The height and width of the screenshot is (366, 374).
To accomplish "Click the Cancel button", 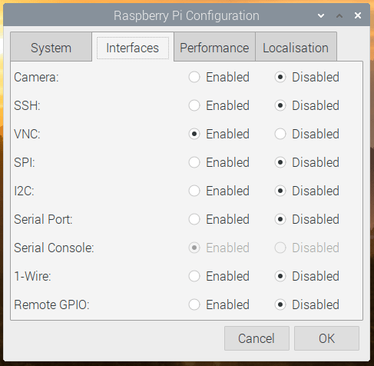I will [257, 338].
